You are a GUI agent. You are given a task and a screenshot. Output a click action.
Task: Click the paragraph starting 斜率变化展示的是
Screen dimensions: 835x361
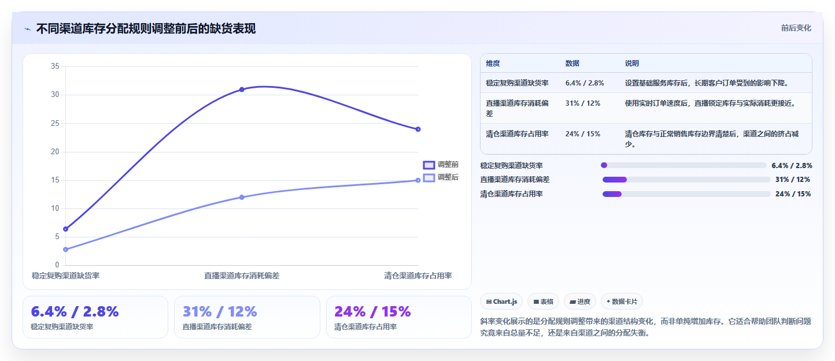pyautogui.click(x=646, y=327)
